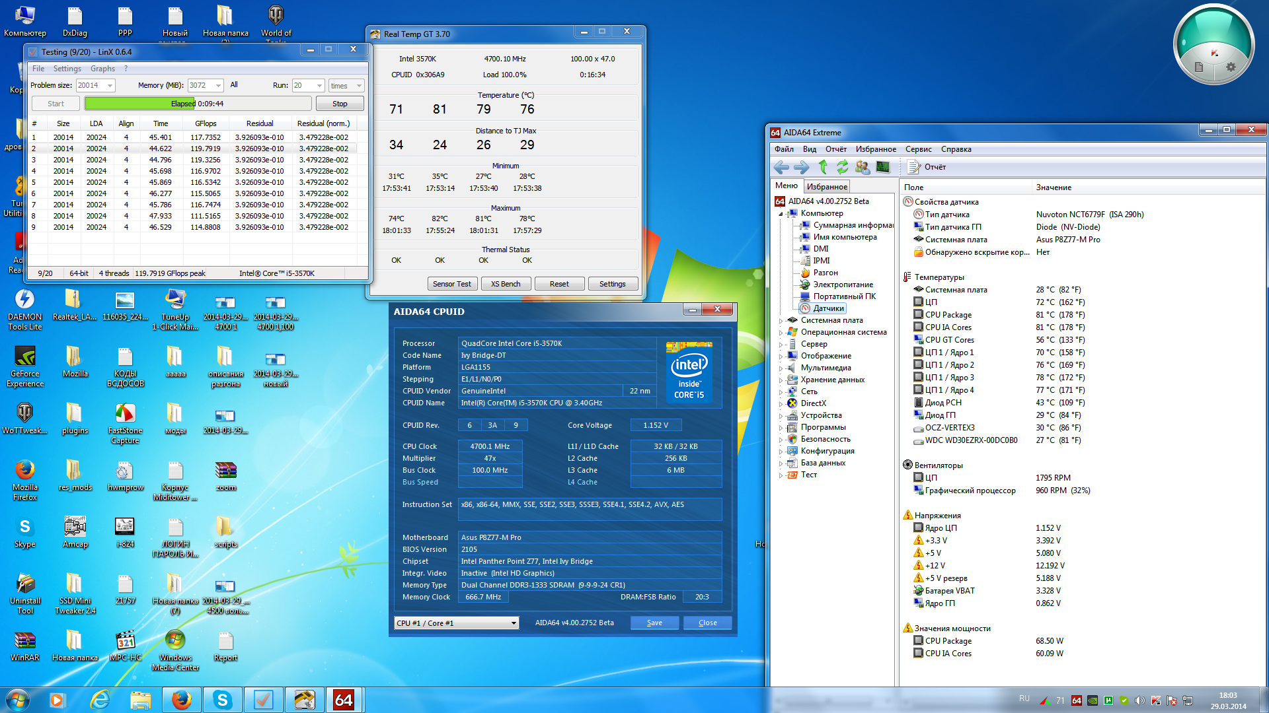Click AIDA64 toolbar Forward arrow
Image resolution: width=1269 pixels, height=713 pixels.
point(801,167)
